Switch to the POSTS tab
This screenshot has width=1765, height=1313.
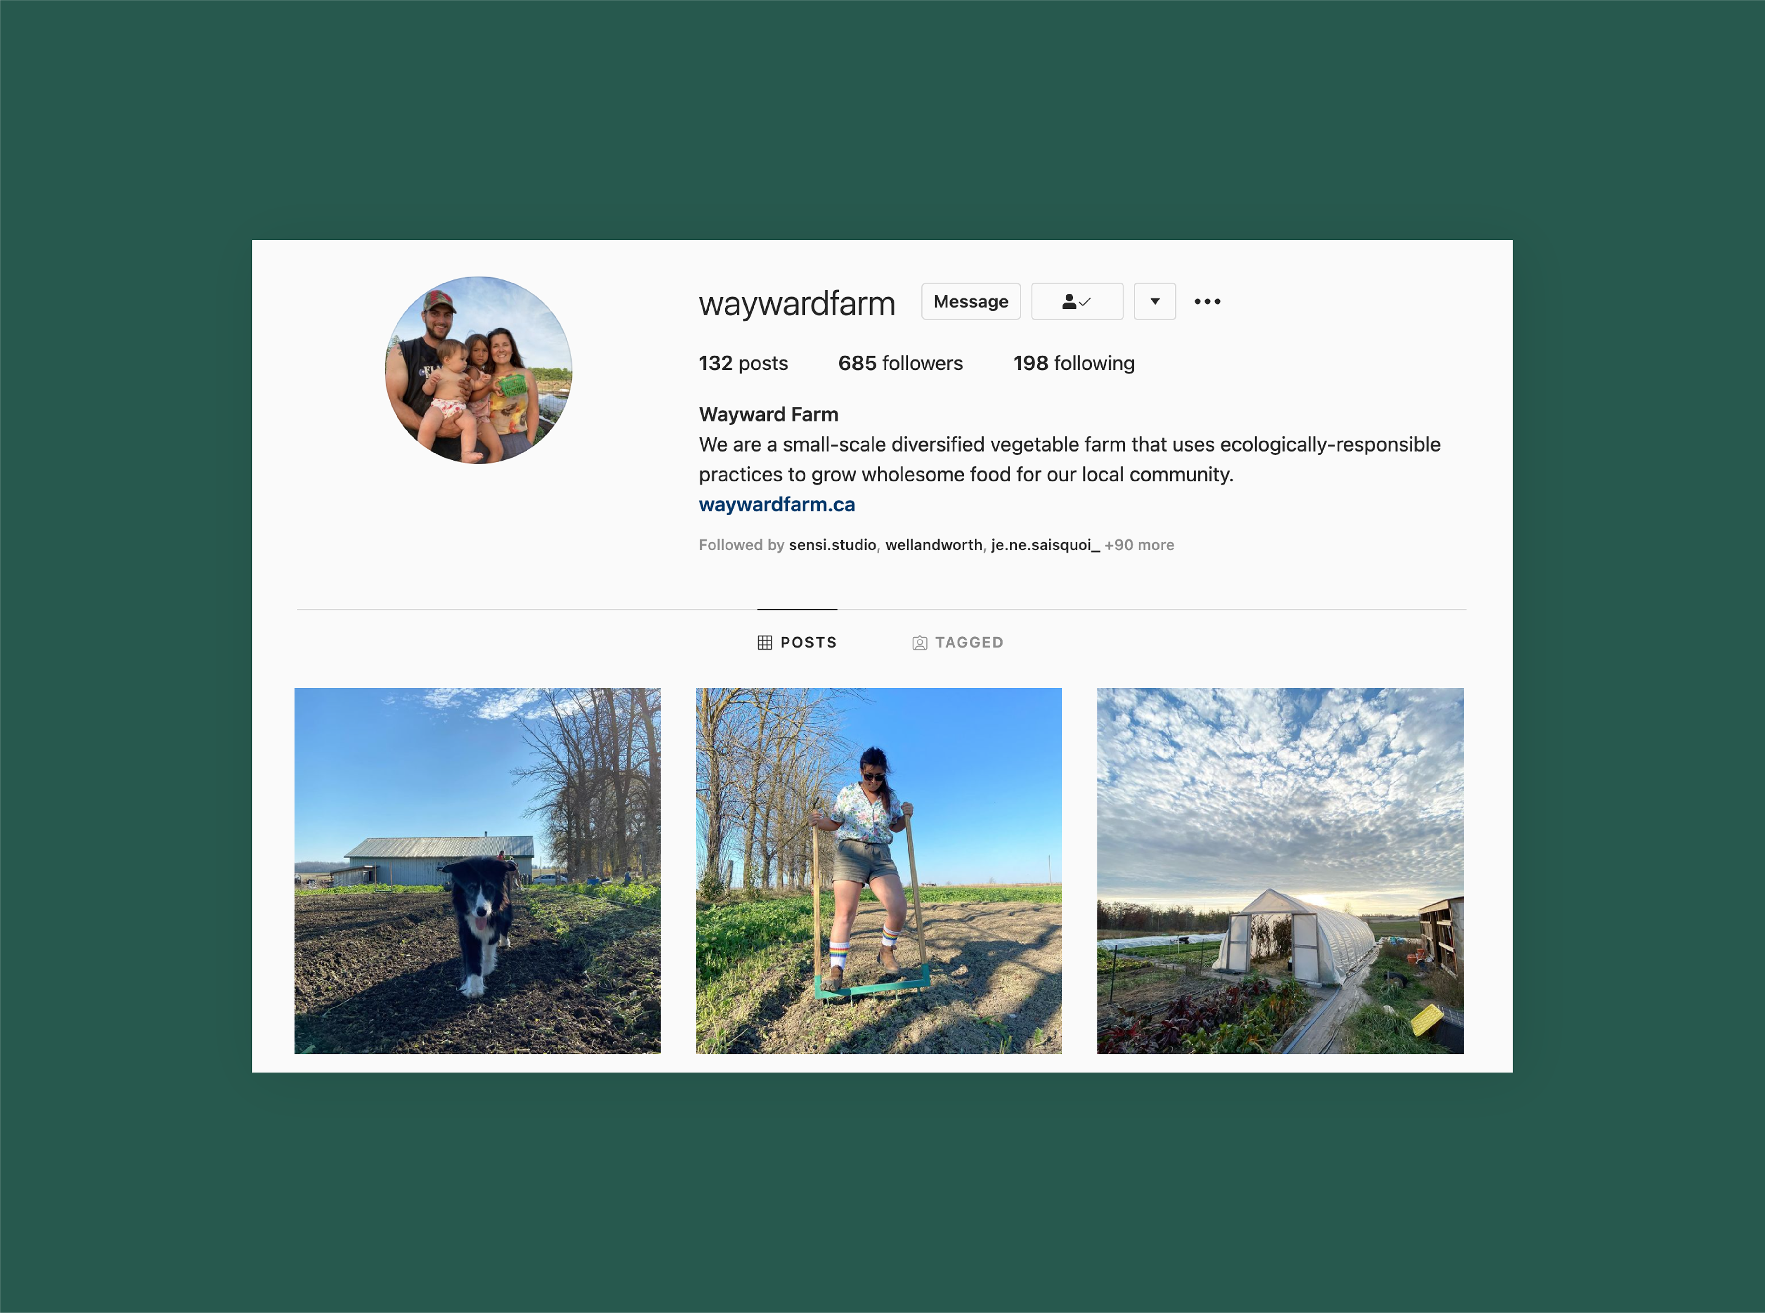[x=797, y=642]
